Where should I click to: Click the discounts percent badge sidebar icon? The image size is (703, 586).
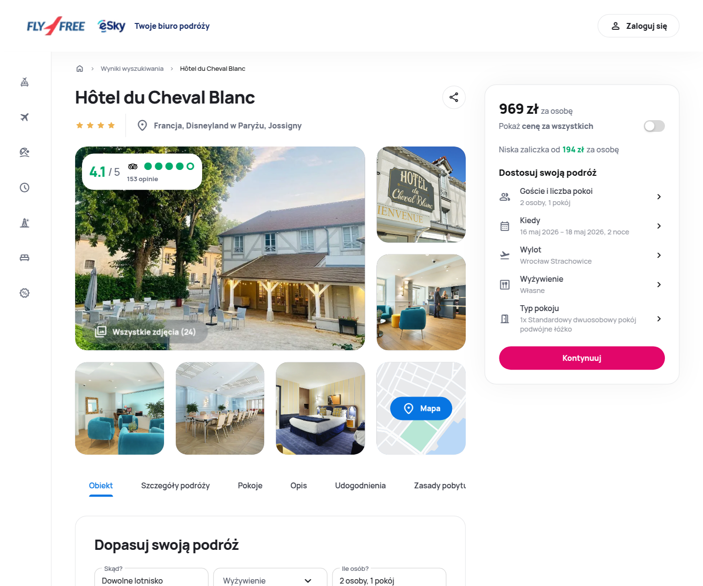coord(24,293)
